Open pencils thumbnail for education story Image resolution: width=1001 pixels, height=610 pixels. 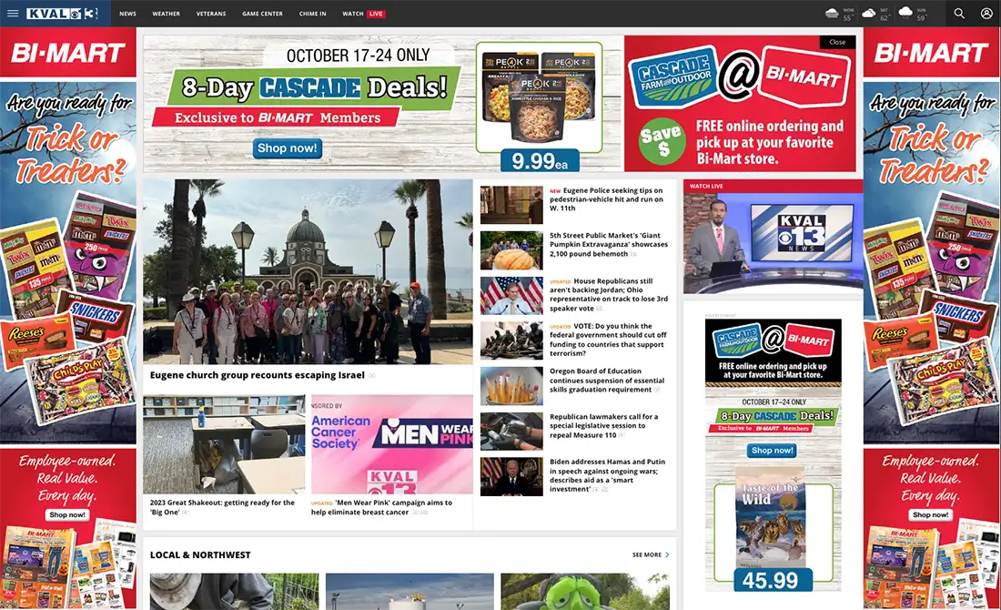[x=511, y=386]
